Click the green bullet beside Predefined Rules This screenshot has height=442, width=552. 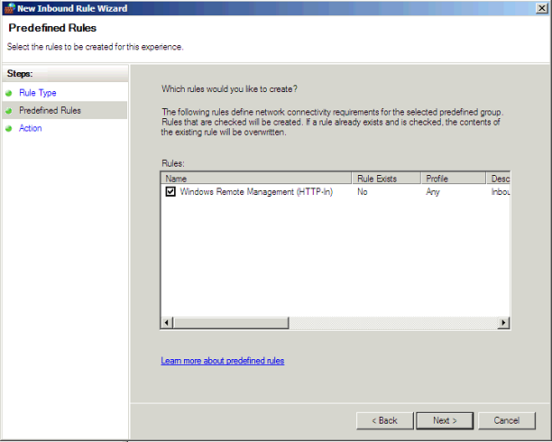click(x=9, y=111)
